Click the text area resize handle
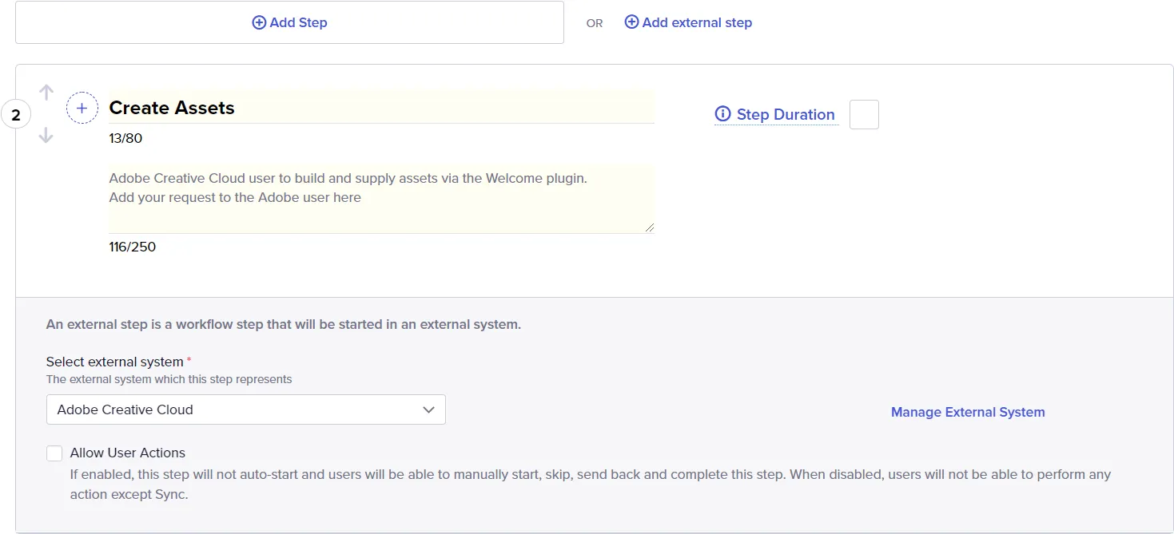The width and height of the screenshot is (1174, 534). [x=650, y=228]
